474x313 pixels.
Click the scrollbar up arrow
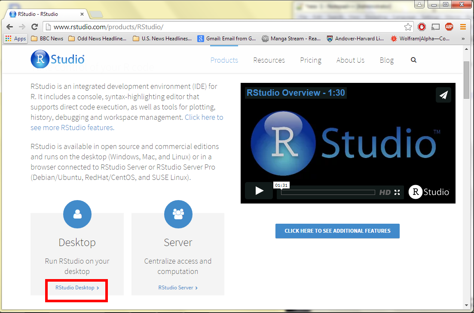pos(466,49)
